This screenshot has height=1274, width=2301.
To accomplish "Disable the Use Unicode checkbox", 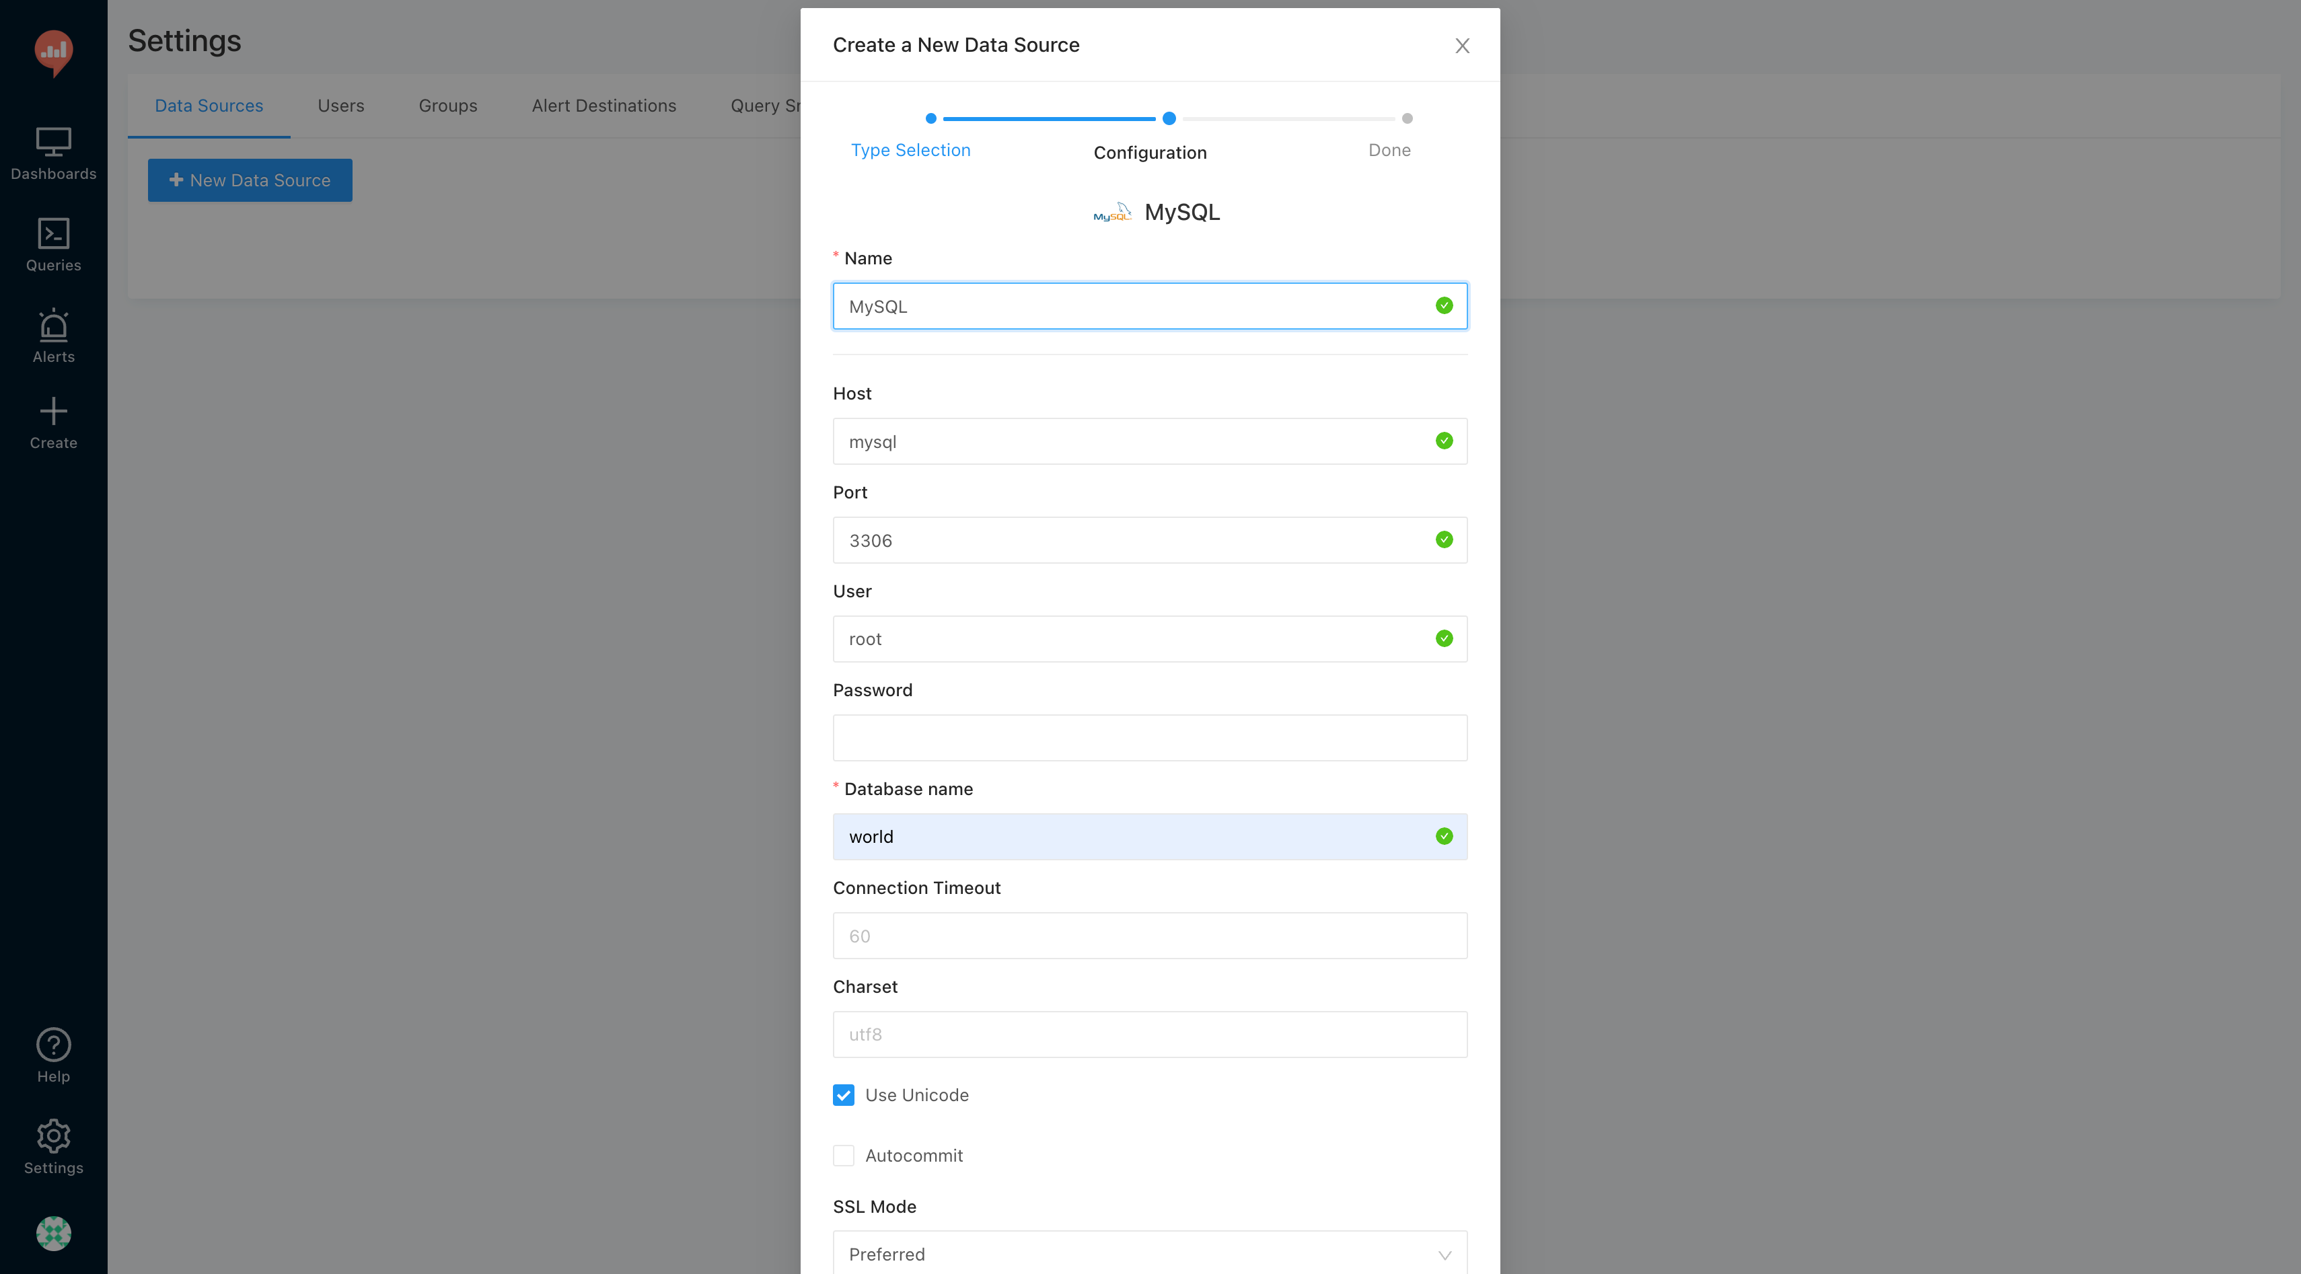I will [843, 1094].
